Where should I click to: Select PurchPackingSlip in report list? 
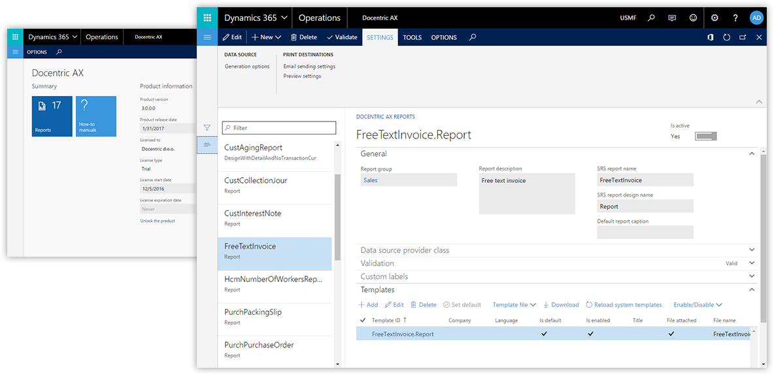coord(275,319)
